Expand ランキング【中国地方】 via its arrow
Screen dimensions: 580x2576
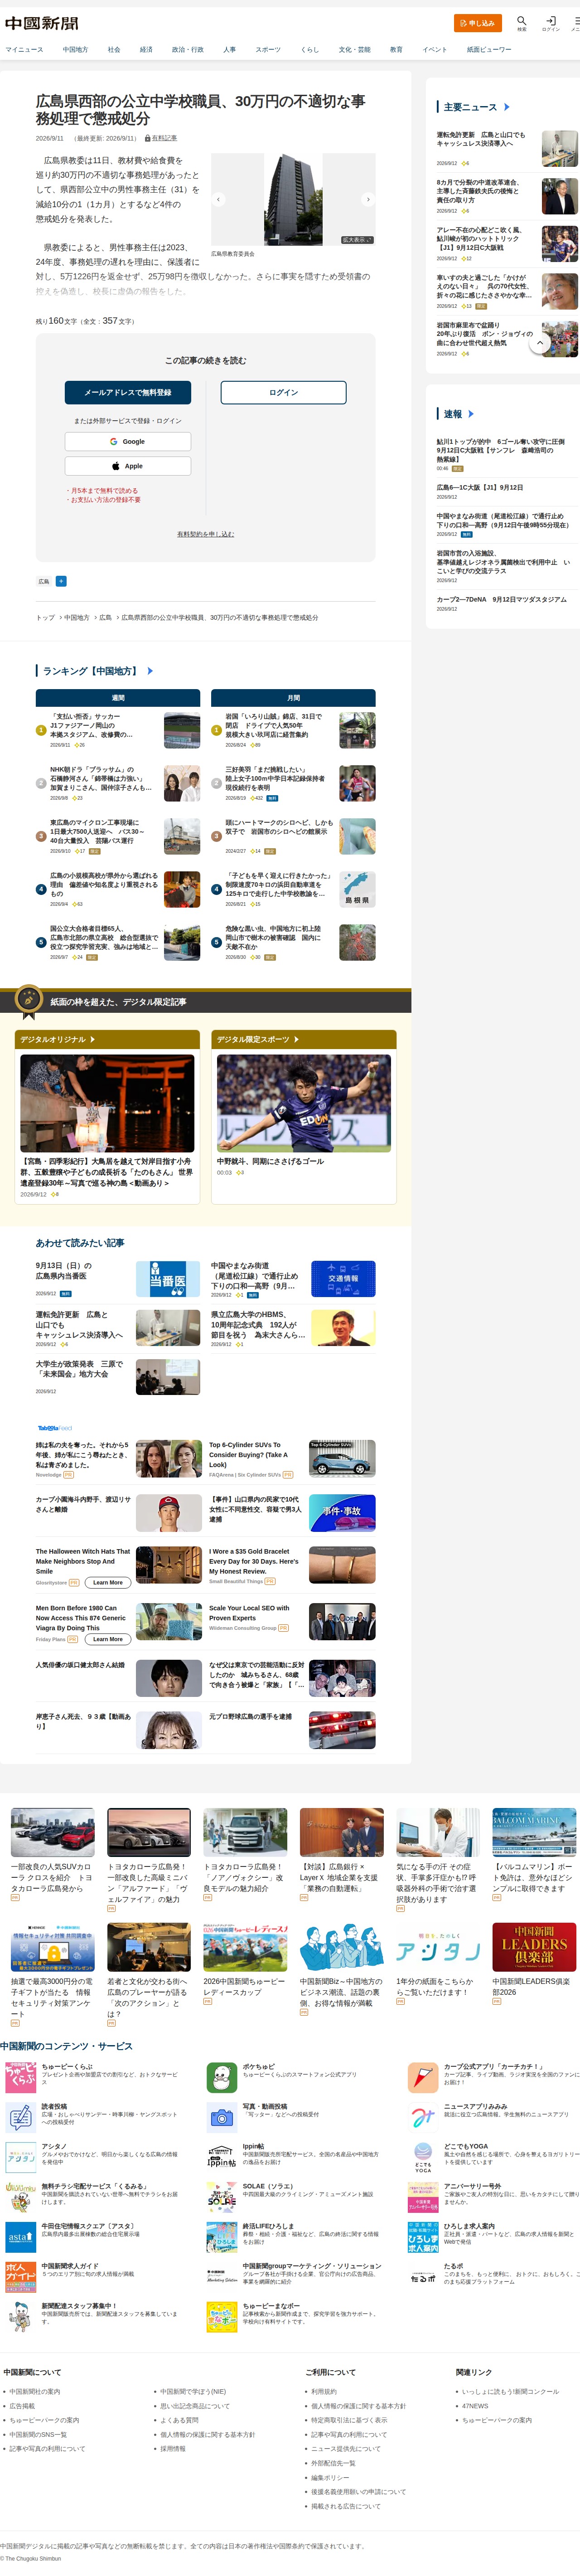[x=150, y=671]
